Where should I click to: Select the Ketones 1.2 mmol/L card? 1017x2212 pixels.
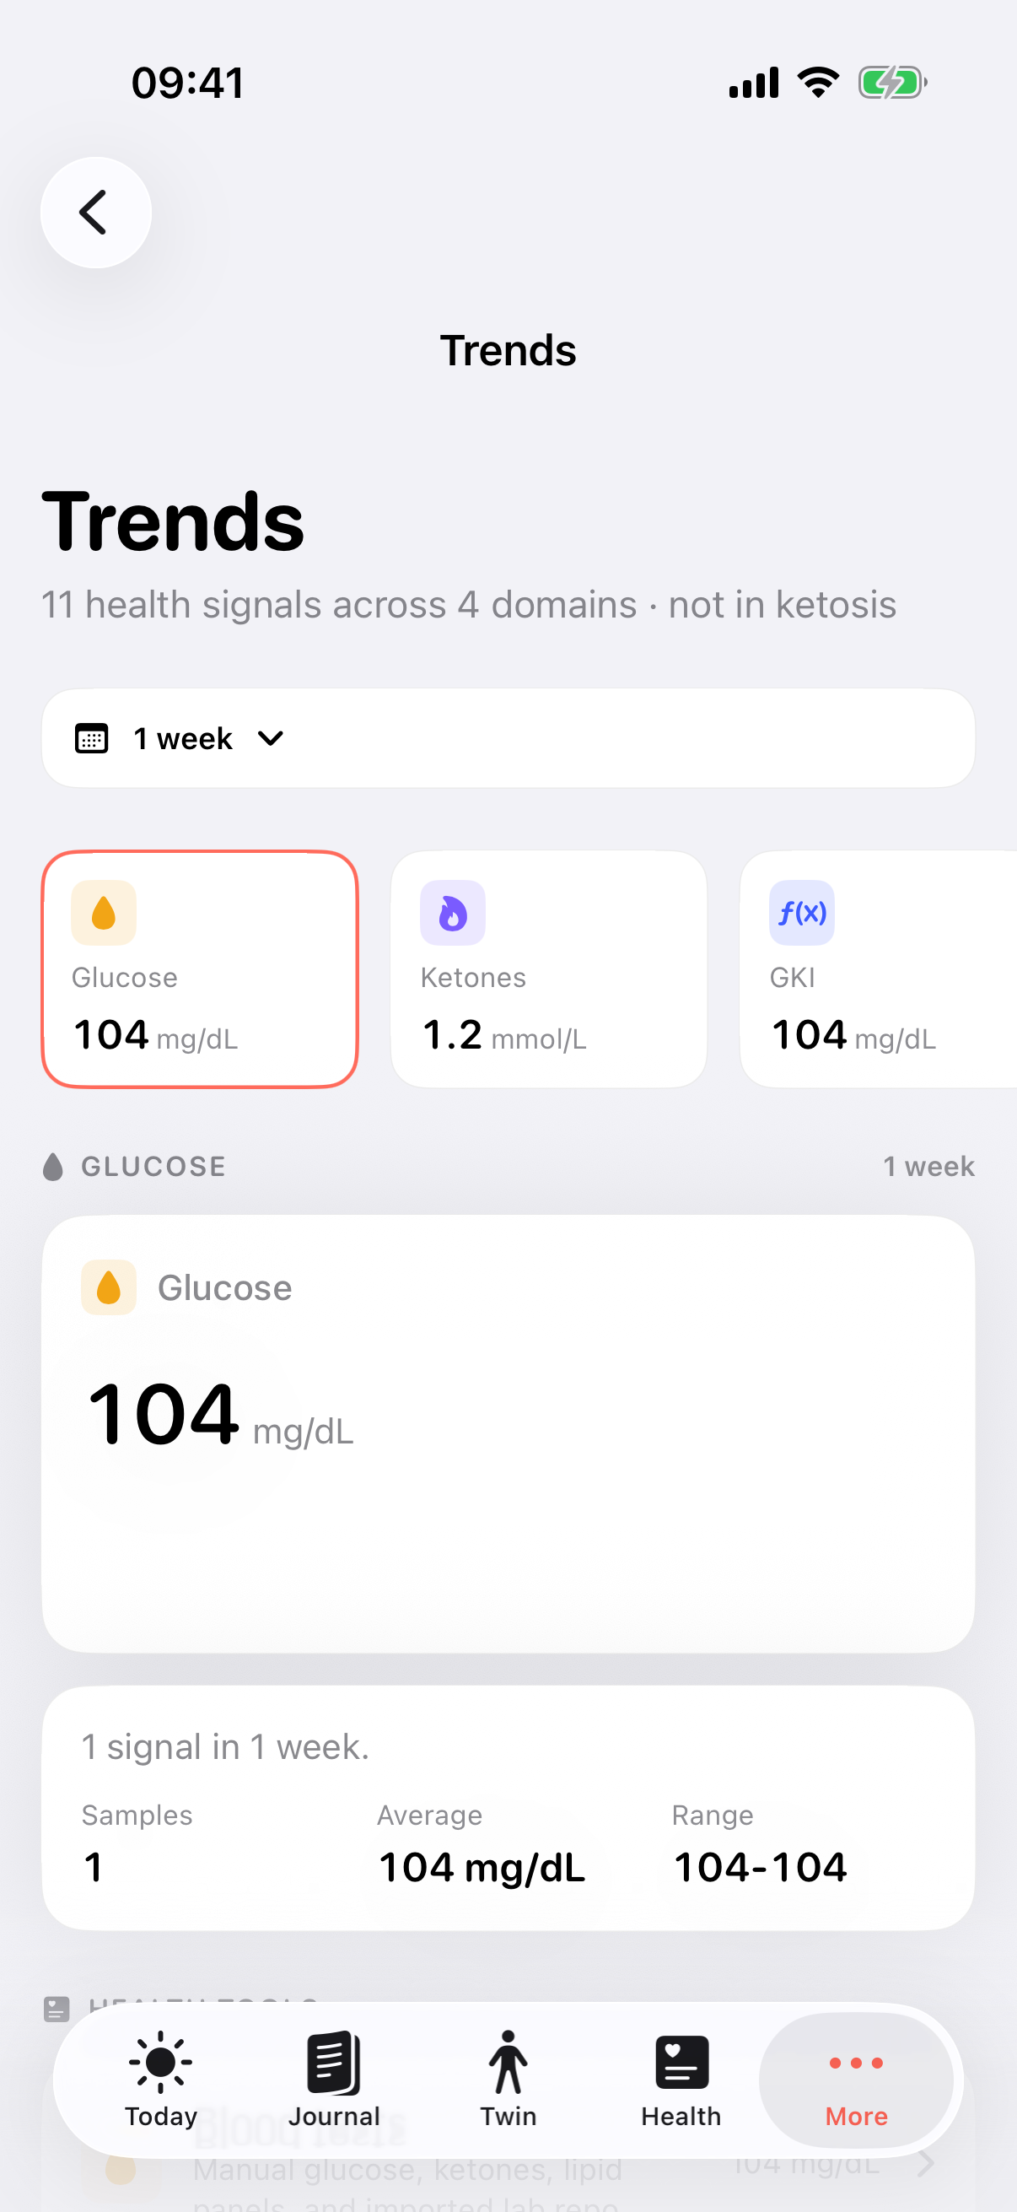click(548, 968)
